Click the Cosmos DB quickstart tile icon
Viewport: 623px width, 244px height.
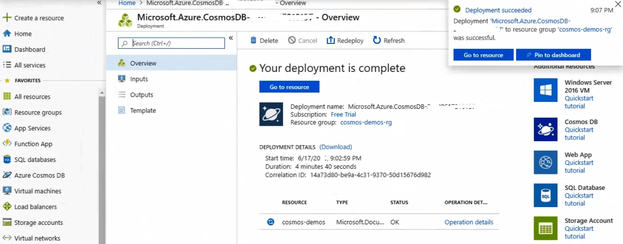[546, 129]
